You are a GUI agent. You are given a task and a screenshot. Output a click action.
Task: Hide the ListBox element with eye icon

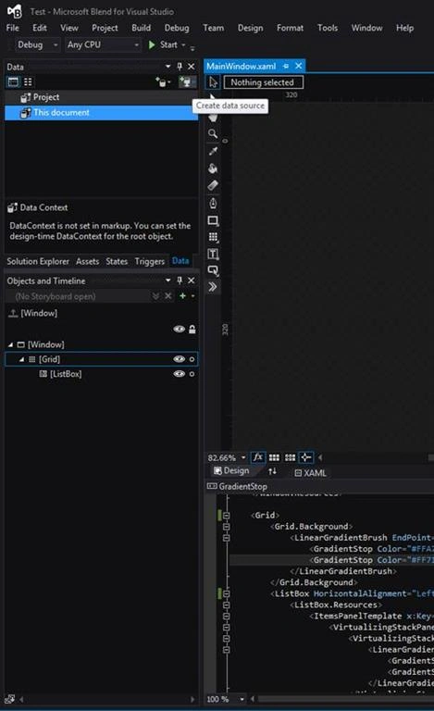(180, 374)
